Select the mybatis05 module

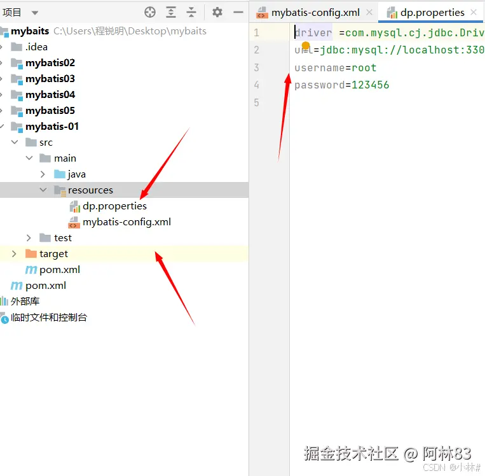pos(50,111)
